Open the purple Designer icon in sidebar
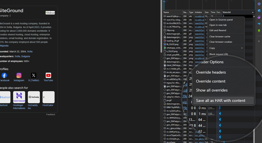This screenshot has height=143, width=262. pos(259,17)
